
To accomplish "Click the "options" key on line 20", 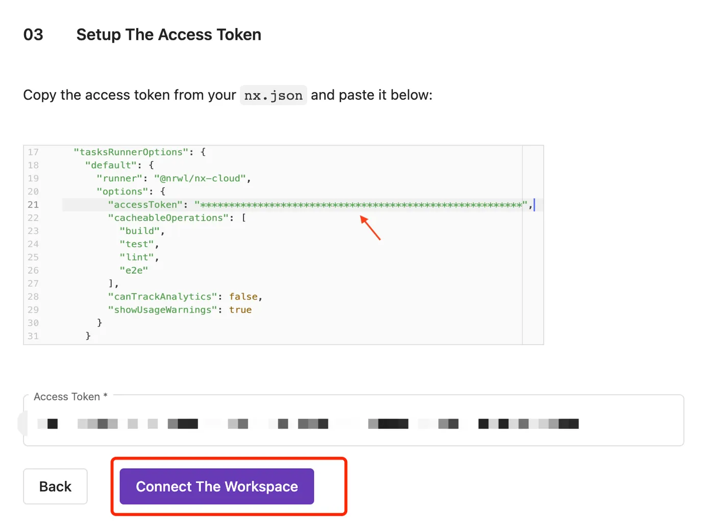I will point(122,191).
